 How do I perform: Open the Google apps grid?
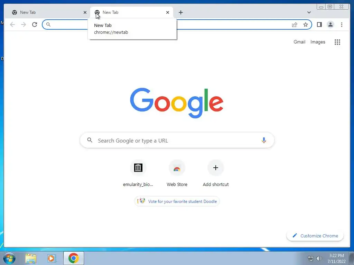337,42
